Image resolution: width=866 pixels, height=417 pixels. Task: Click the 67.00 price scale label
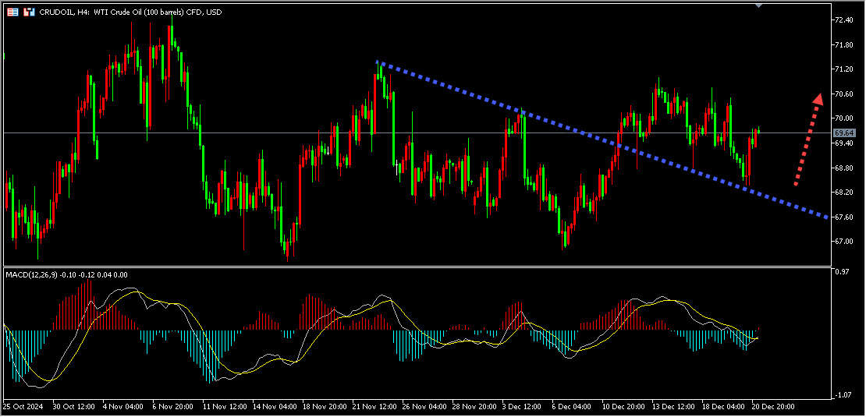click(845, 241)
